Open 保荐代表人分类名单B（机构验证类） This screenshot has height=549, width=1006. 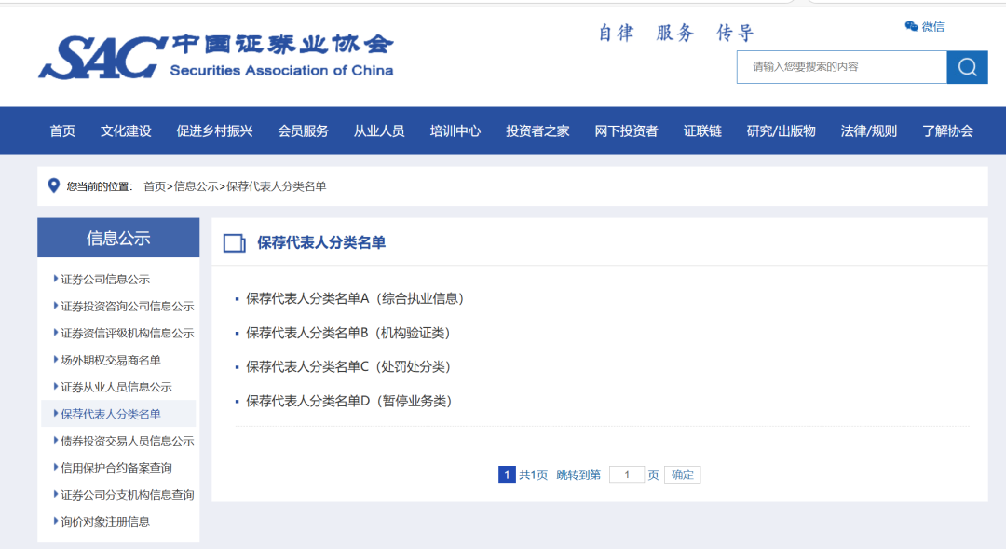(x=348, y=333)
